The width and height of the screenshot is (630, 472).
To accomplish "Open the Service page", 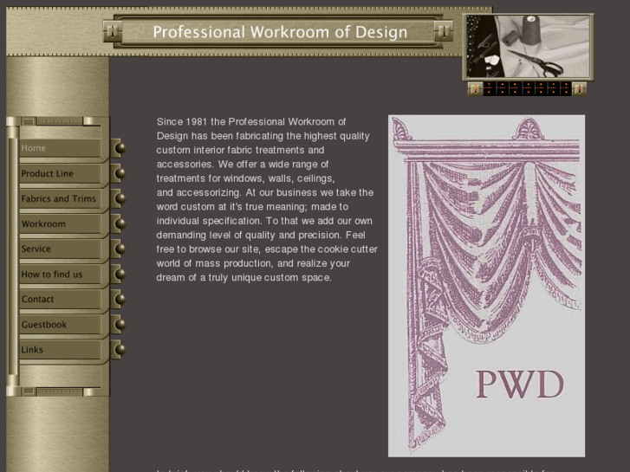I will coord(61,249).
